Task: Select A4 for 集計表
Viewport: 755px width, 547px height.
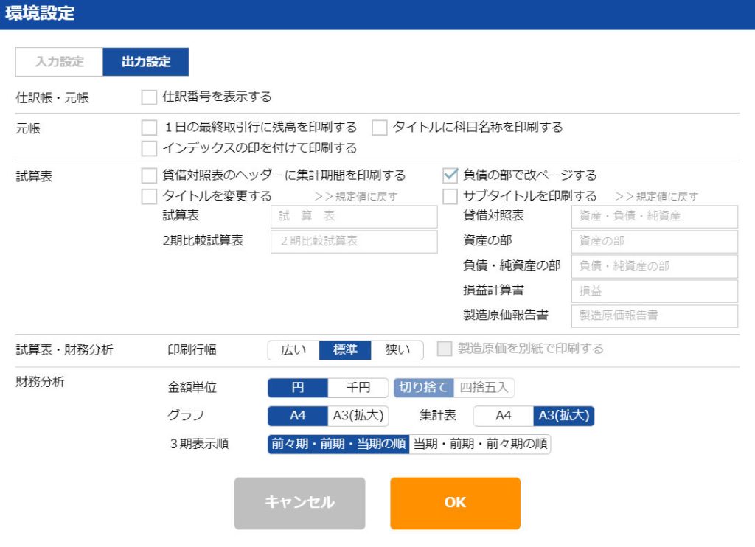Action: [x=503, y=416]
